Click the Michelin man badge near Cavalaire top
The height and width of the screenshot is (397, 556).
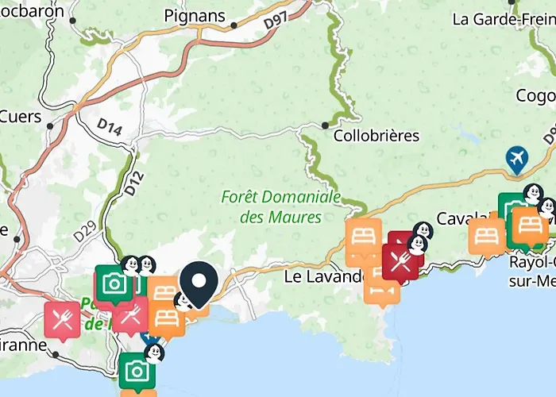(x=533, y=194)
